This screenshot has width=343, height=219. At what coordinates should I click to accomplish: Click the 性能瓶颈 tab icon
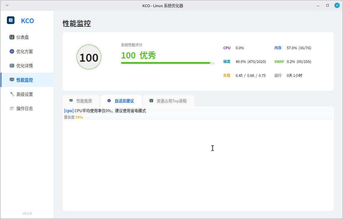pos(71,101)
